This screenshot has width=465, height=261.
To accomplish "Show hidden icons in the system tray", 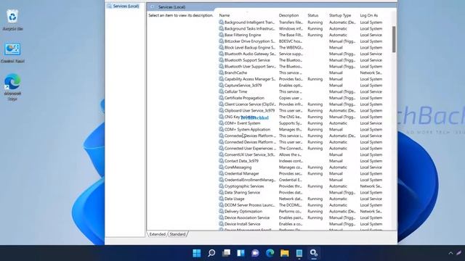I will point(450,253).
